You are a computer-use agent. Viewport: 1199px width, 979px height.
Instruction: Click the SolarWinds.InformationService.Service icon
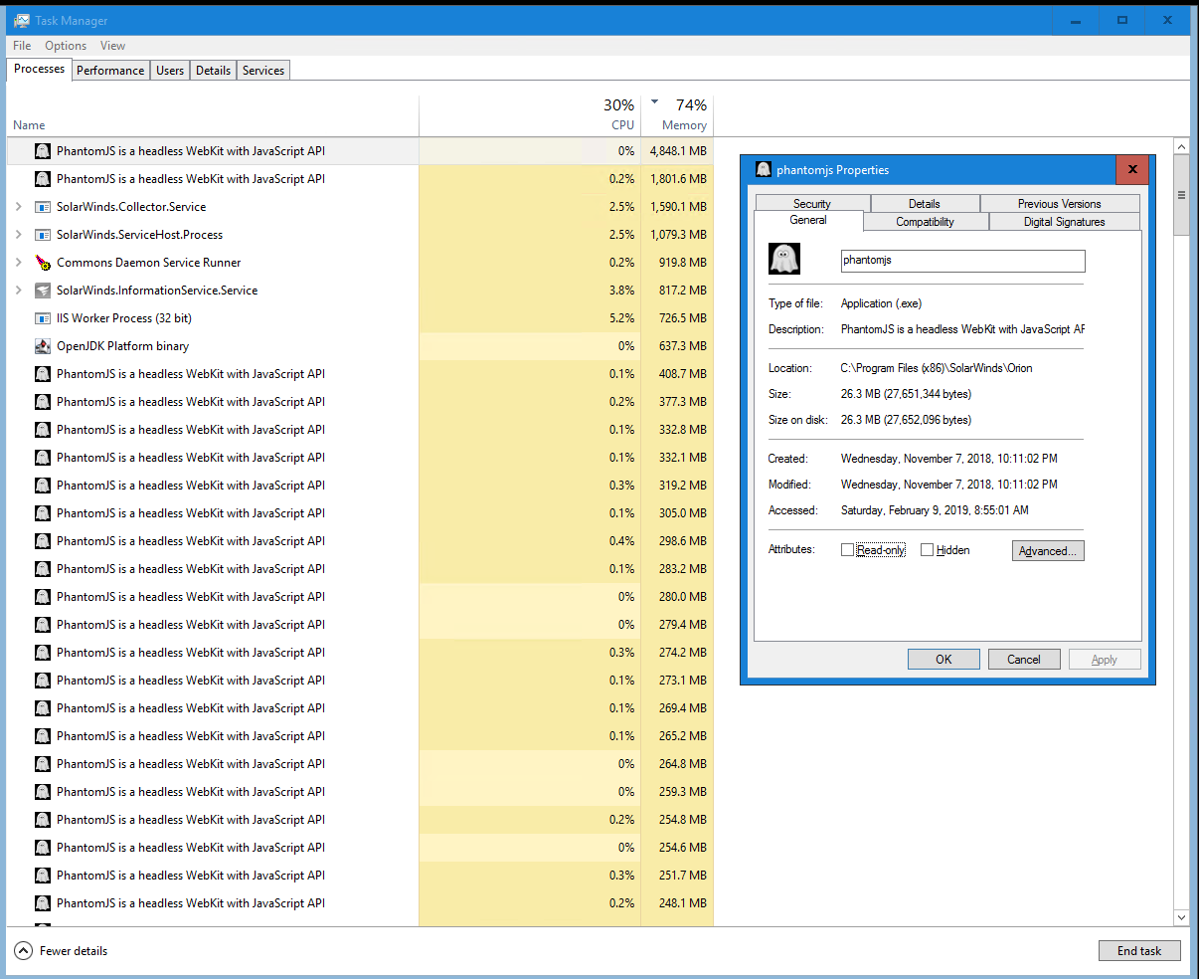[43, 291]
